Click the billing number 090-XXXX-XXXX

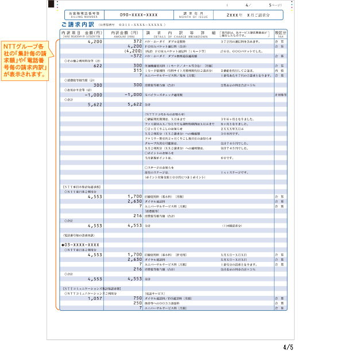pyautogui.click(x=138, y=15)
